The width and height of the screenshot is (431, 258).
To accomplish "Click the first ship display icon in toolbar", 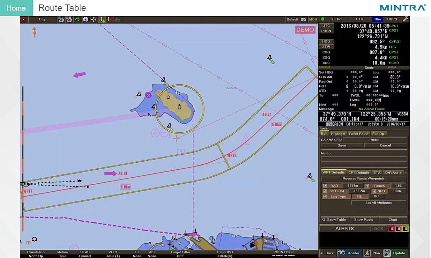I will [x=61, y=19].
